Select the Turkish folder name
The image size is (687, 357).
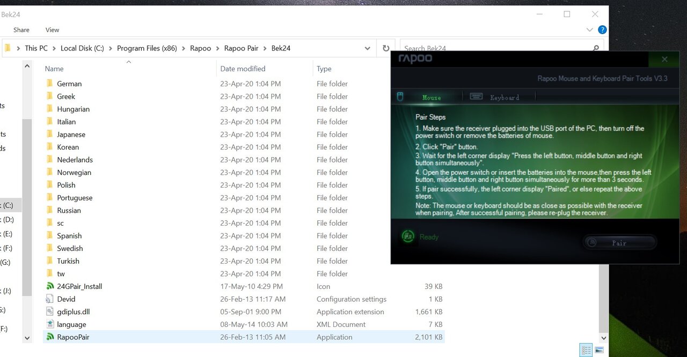(x=68, y=261)
